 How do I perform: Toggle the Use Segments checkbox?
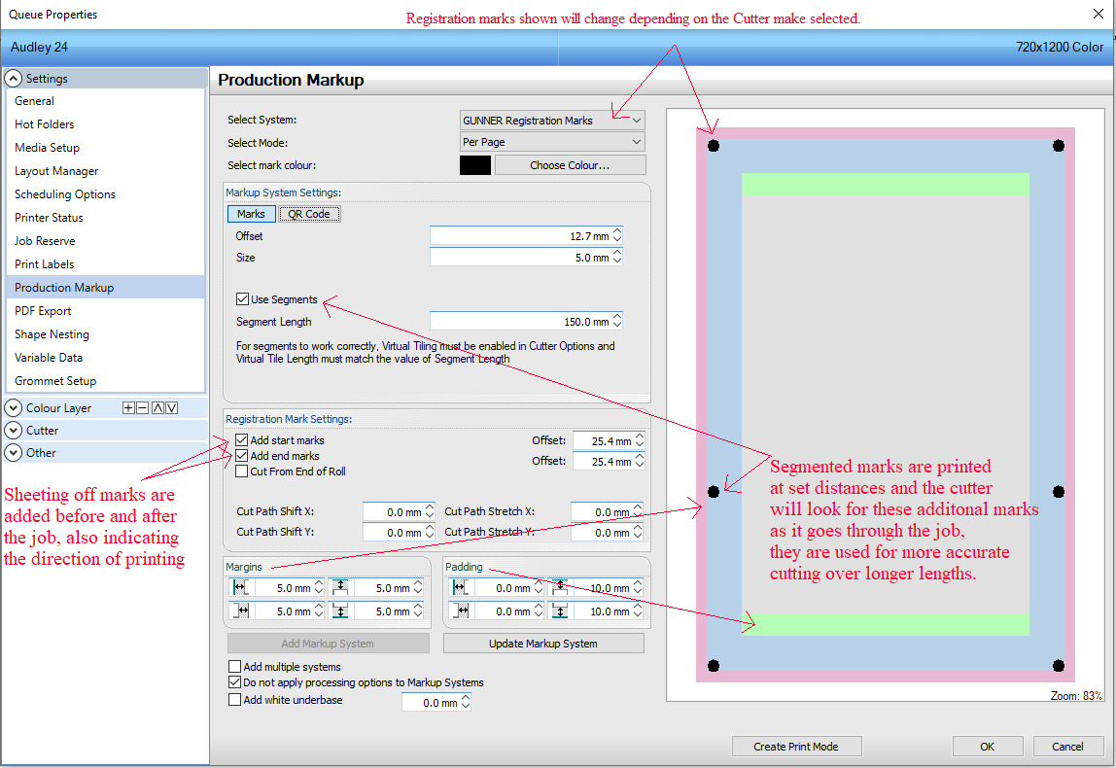tap(243, 299)
